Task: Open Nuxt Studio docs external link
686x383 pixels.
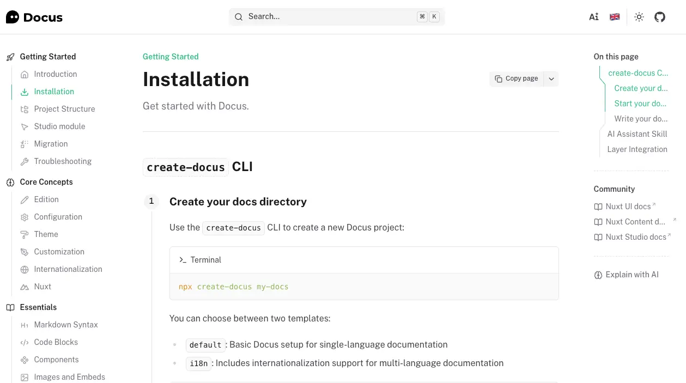Action: [x=632, y=237]
